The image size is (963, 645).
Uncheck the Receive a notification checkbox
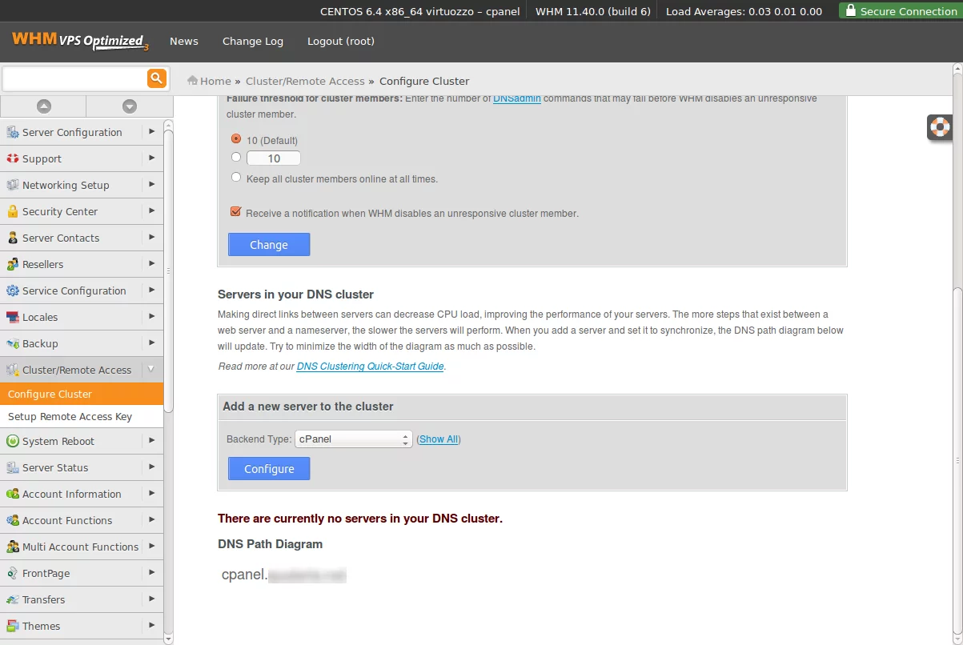pyautogui.click(x=235, y=212)
